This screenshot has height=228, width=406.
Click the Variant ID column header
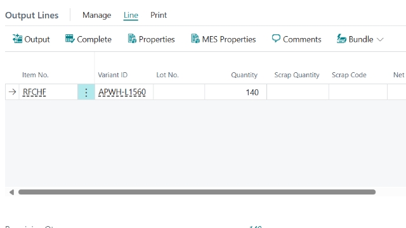(x=113, y=75)
